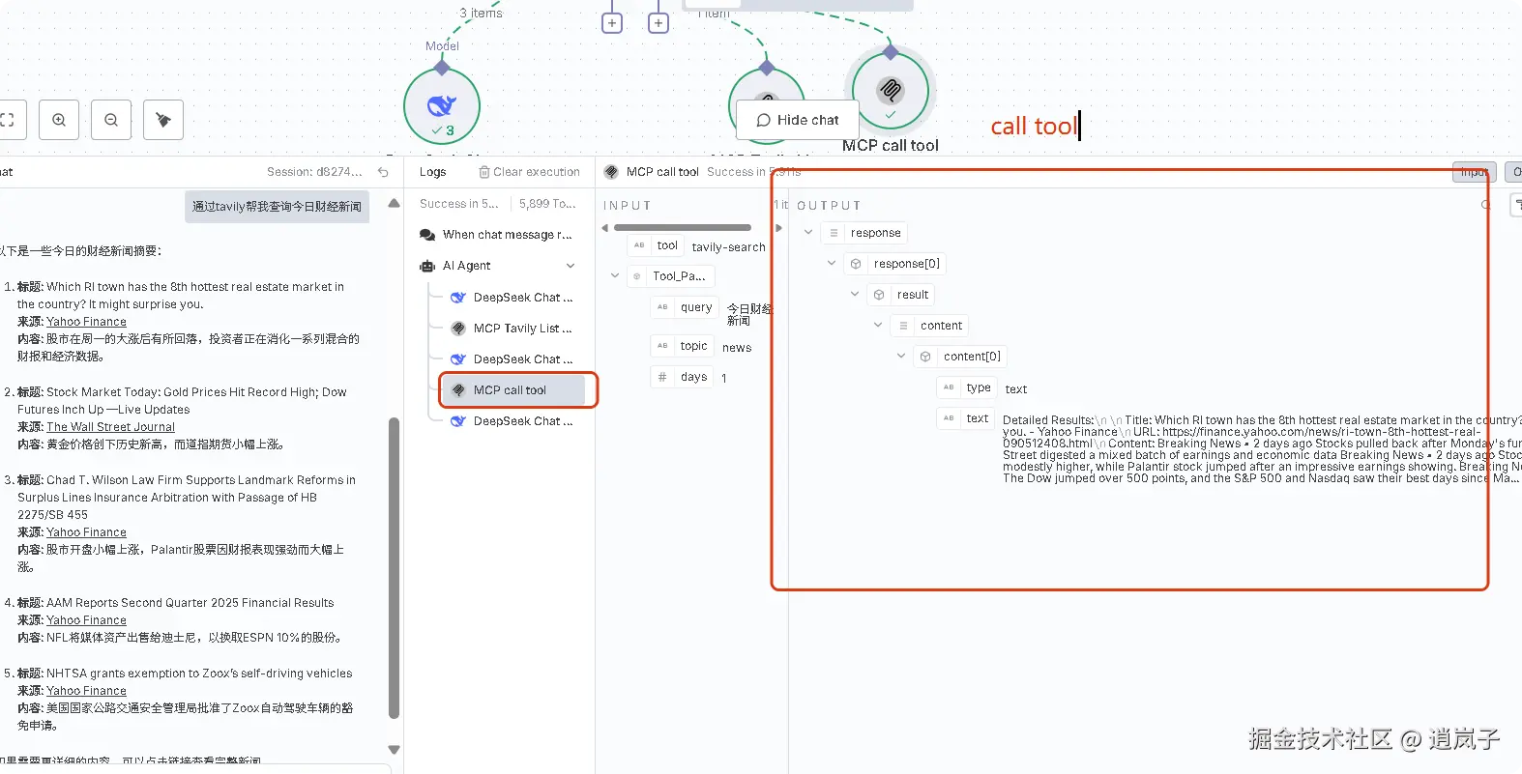Collapse the Tool_Pa... input object

click(x=615, y=276)
